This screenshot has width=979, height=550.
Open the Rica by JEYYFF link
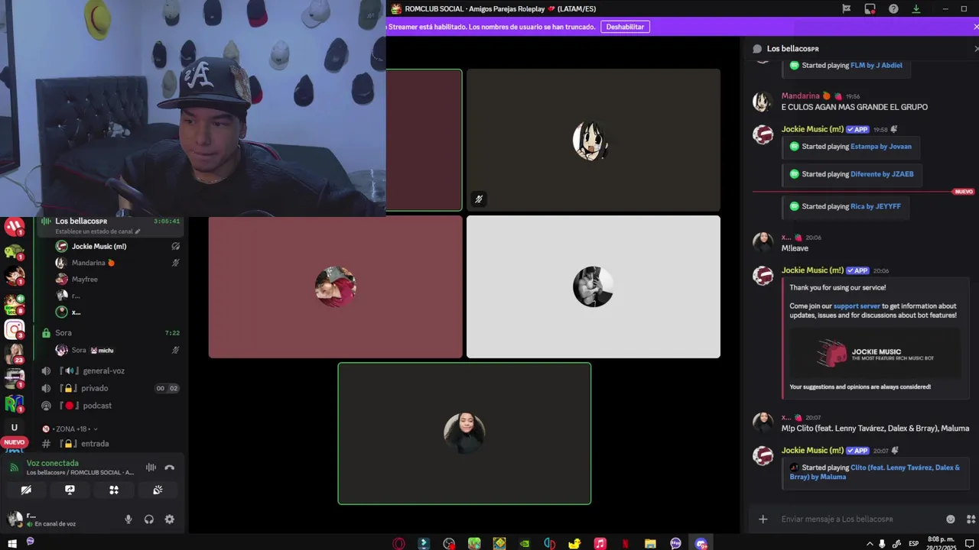point(876,206)
